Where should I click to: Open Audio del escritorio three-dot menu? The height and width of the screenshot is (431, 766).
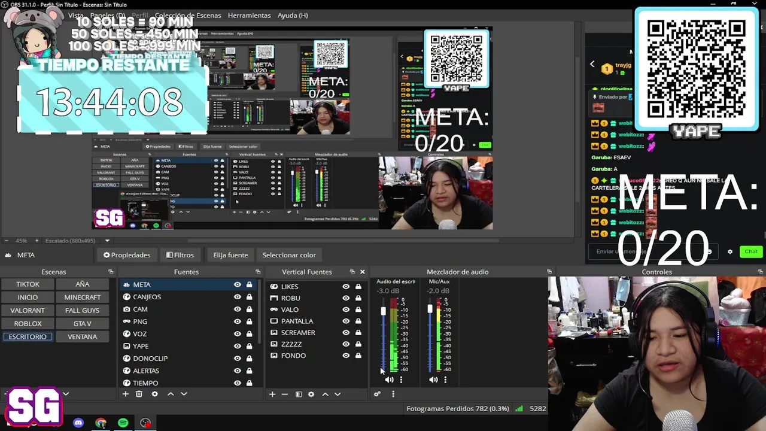pos(401,380)
